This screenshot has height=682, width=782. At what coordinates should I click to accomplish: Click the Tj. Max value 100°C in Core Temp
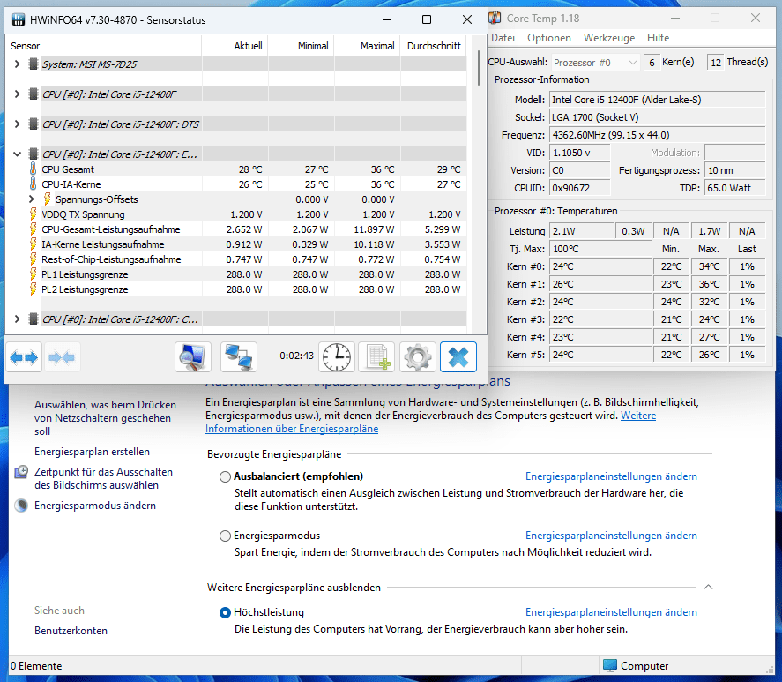point(600,249)
